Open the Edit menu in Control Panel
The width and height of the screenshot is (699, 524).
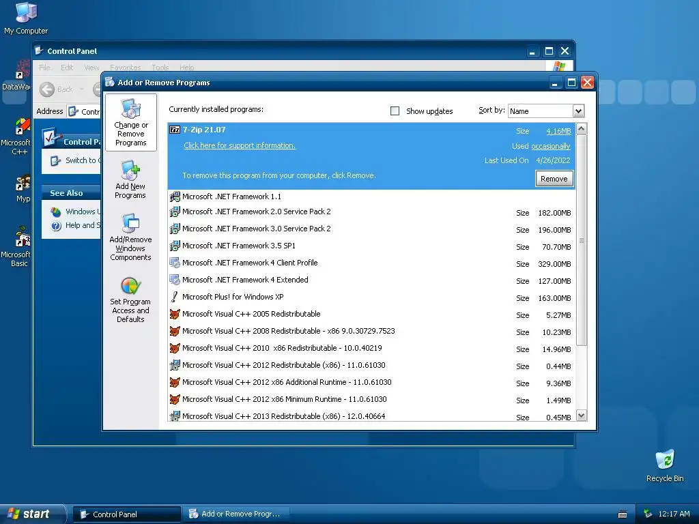coord(67,68)
